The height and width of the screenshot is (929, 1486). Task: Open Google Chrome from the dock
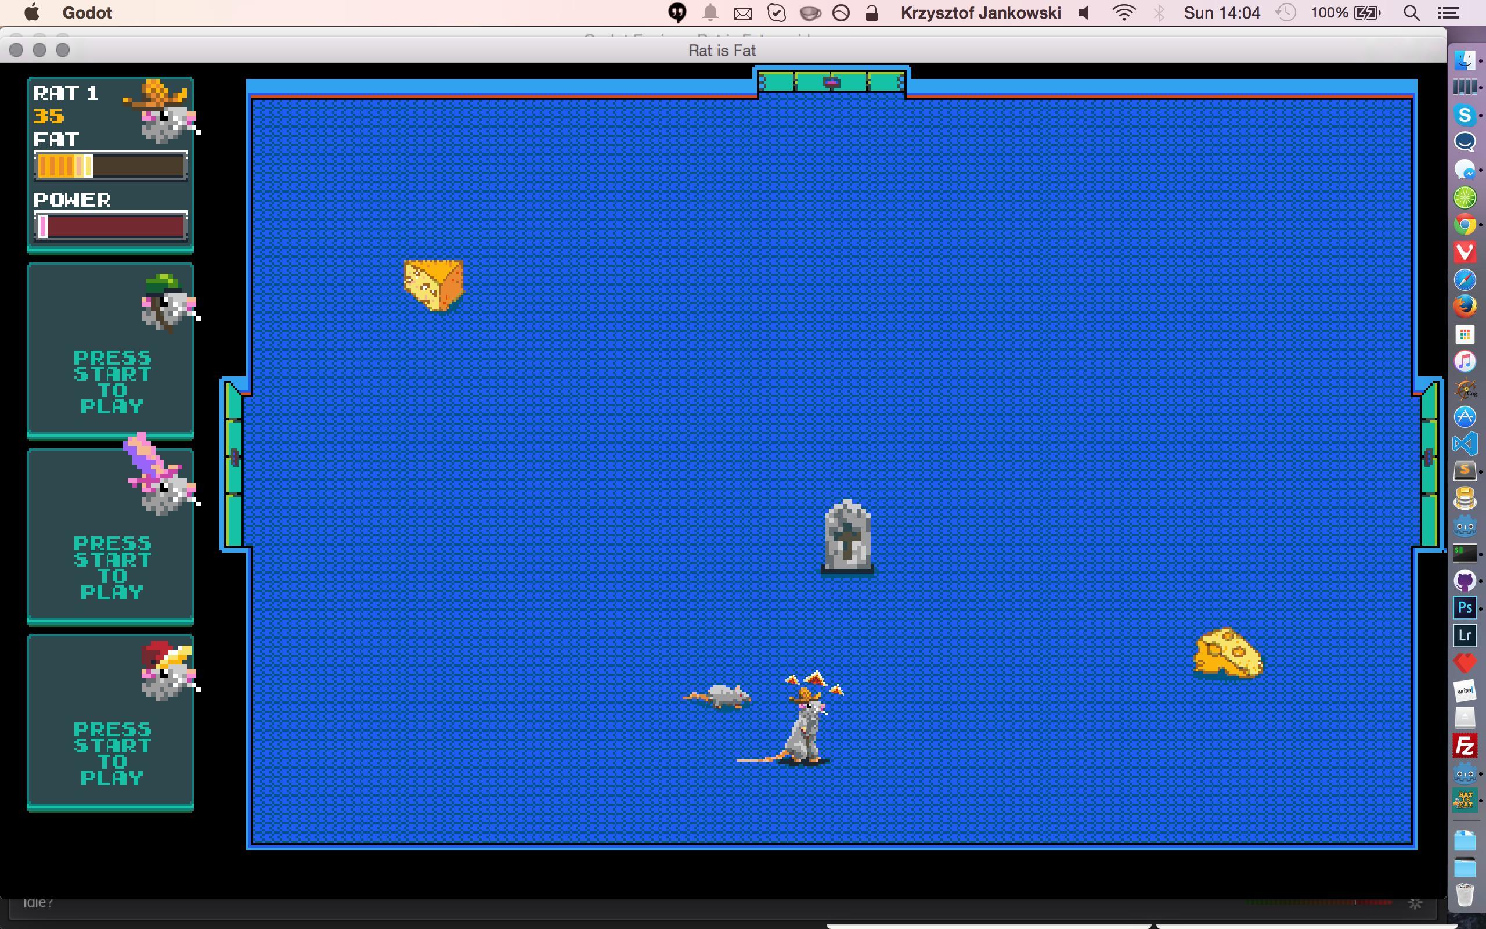[x=1465, y=225]
